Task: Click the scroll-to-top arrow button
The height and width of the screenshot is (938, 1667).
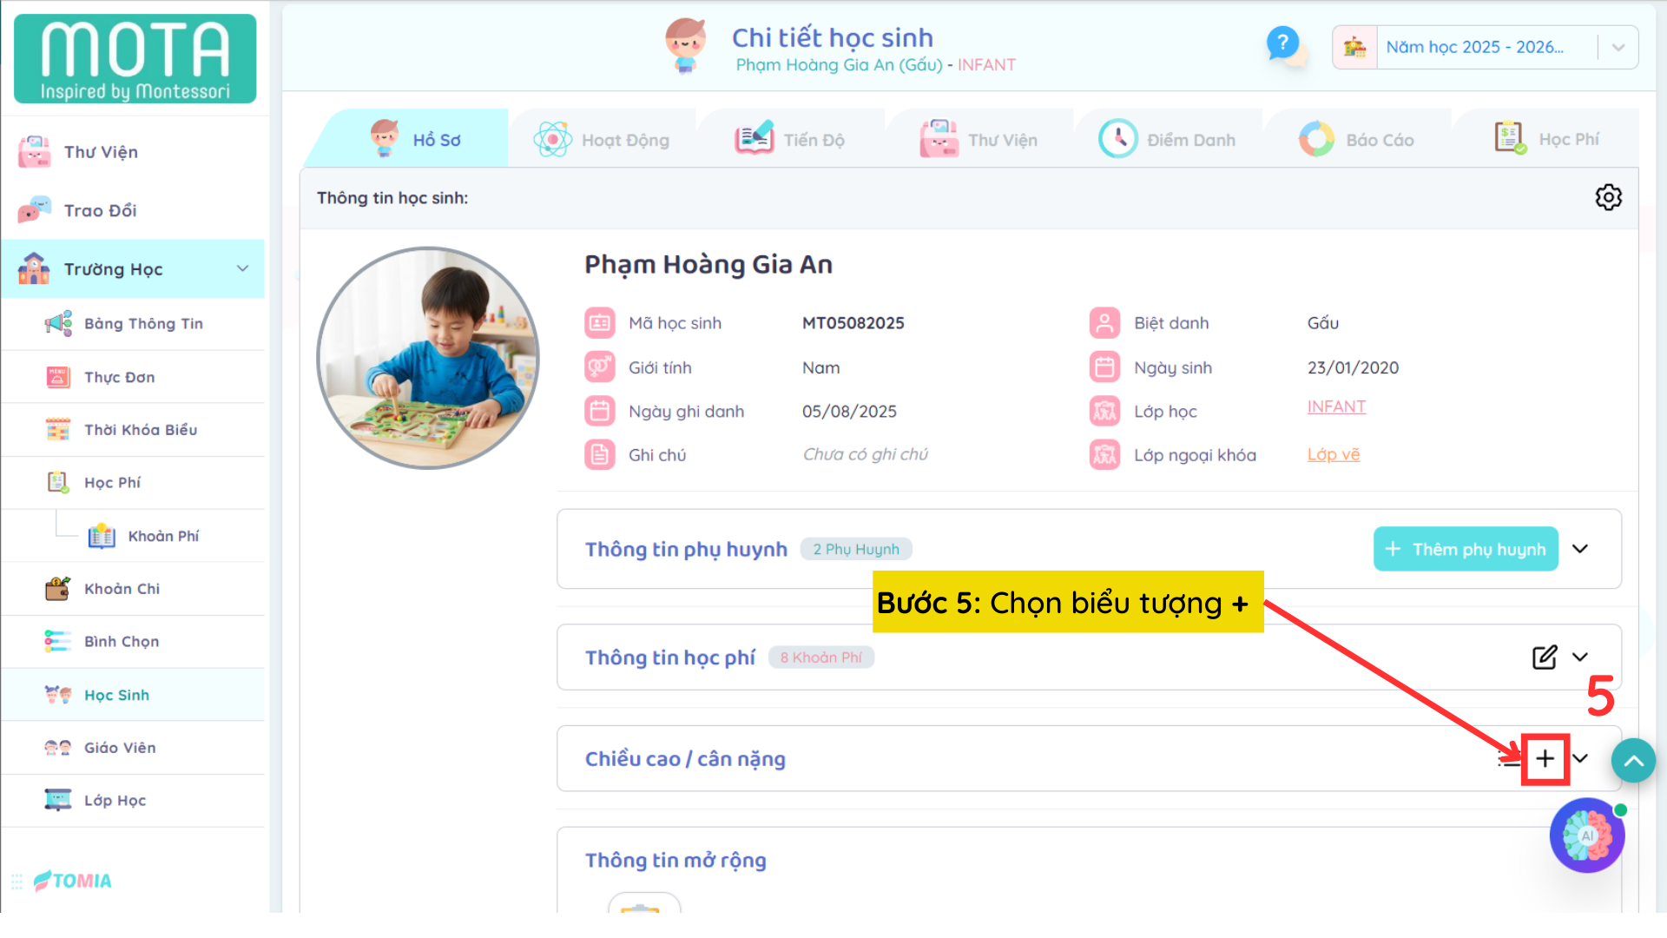Action: pyautogui.click(x=1633, y=762)
